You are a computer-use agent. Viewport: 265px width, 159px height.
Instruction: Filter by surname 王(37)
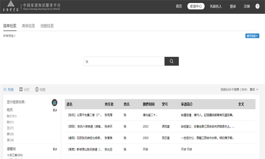tap(10, 128)
